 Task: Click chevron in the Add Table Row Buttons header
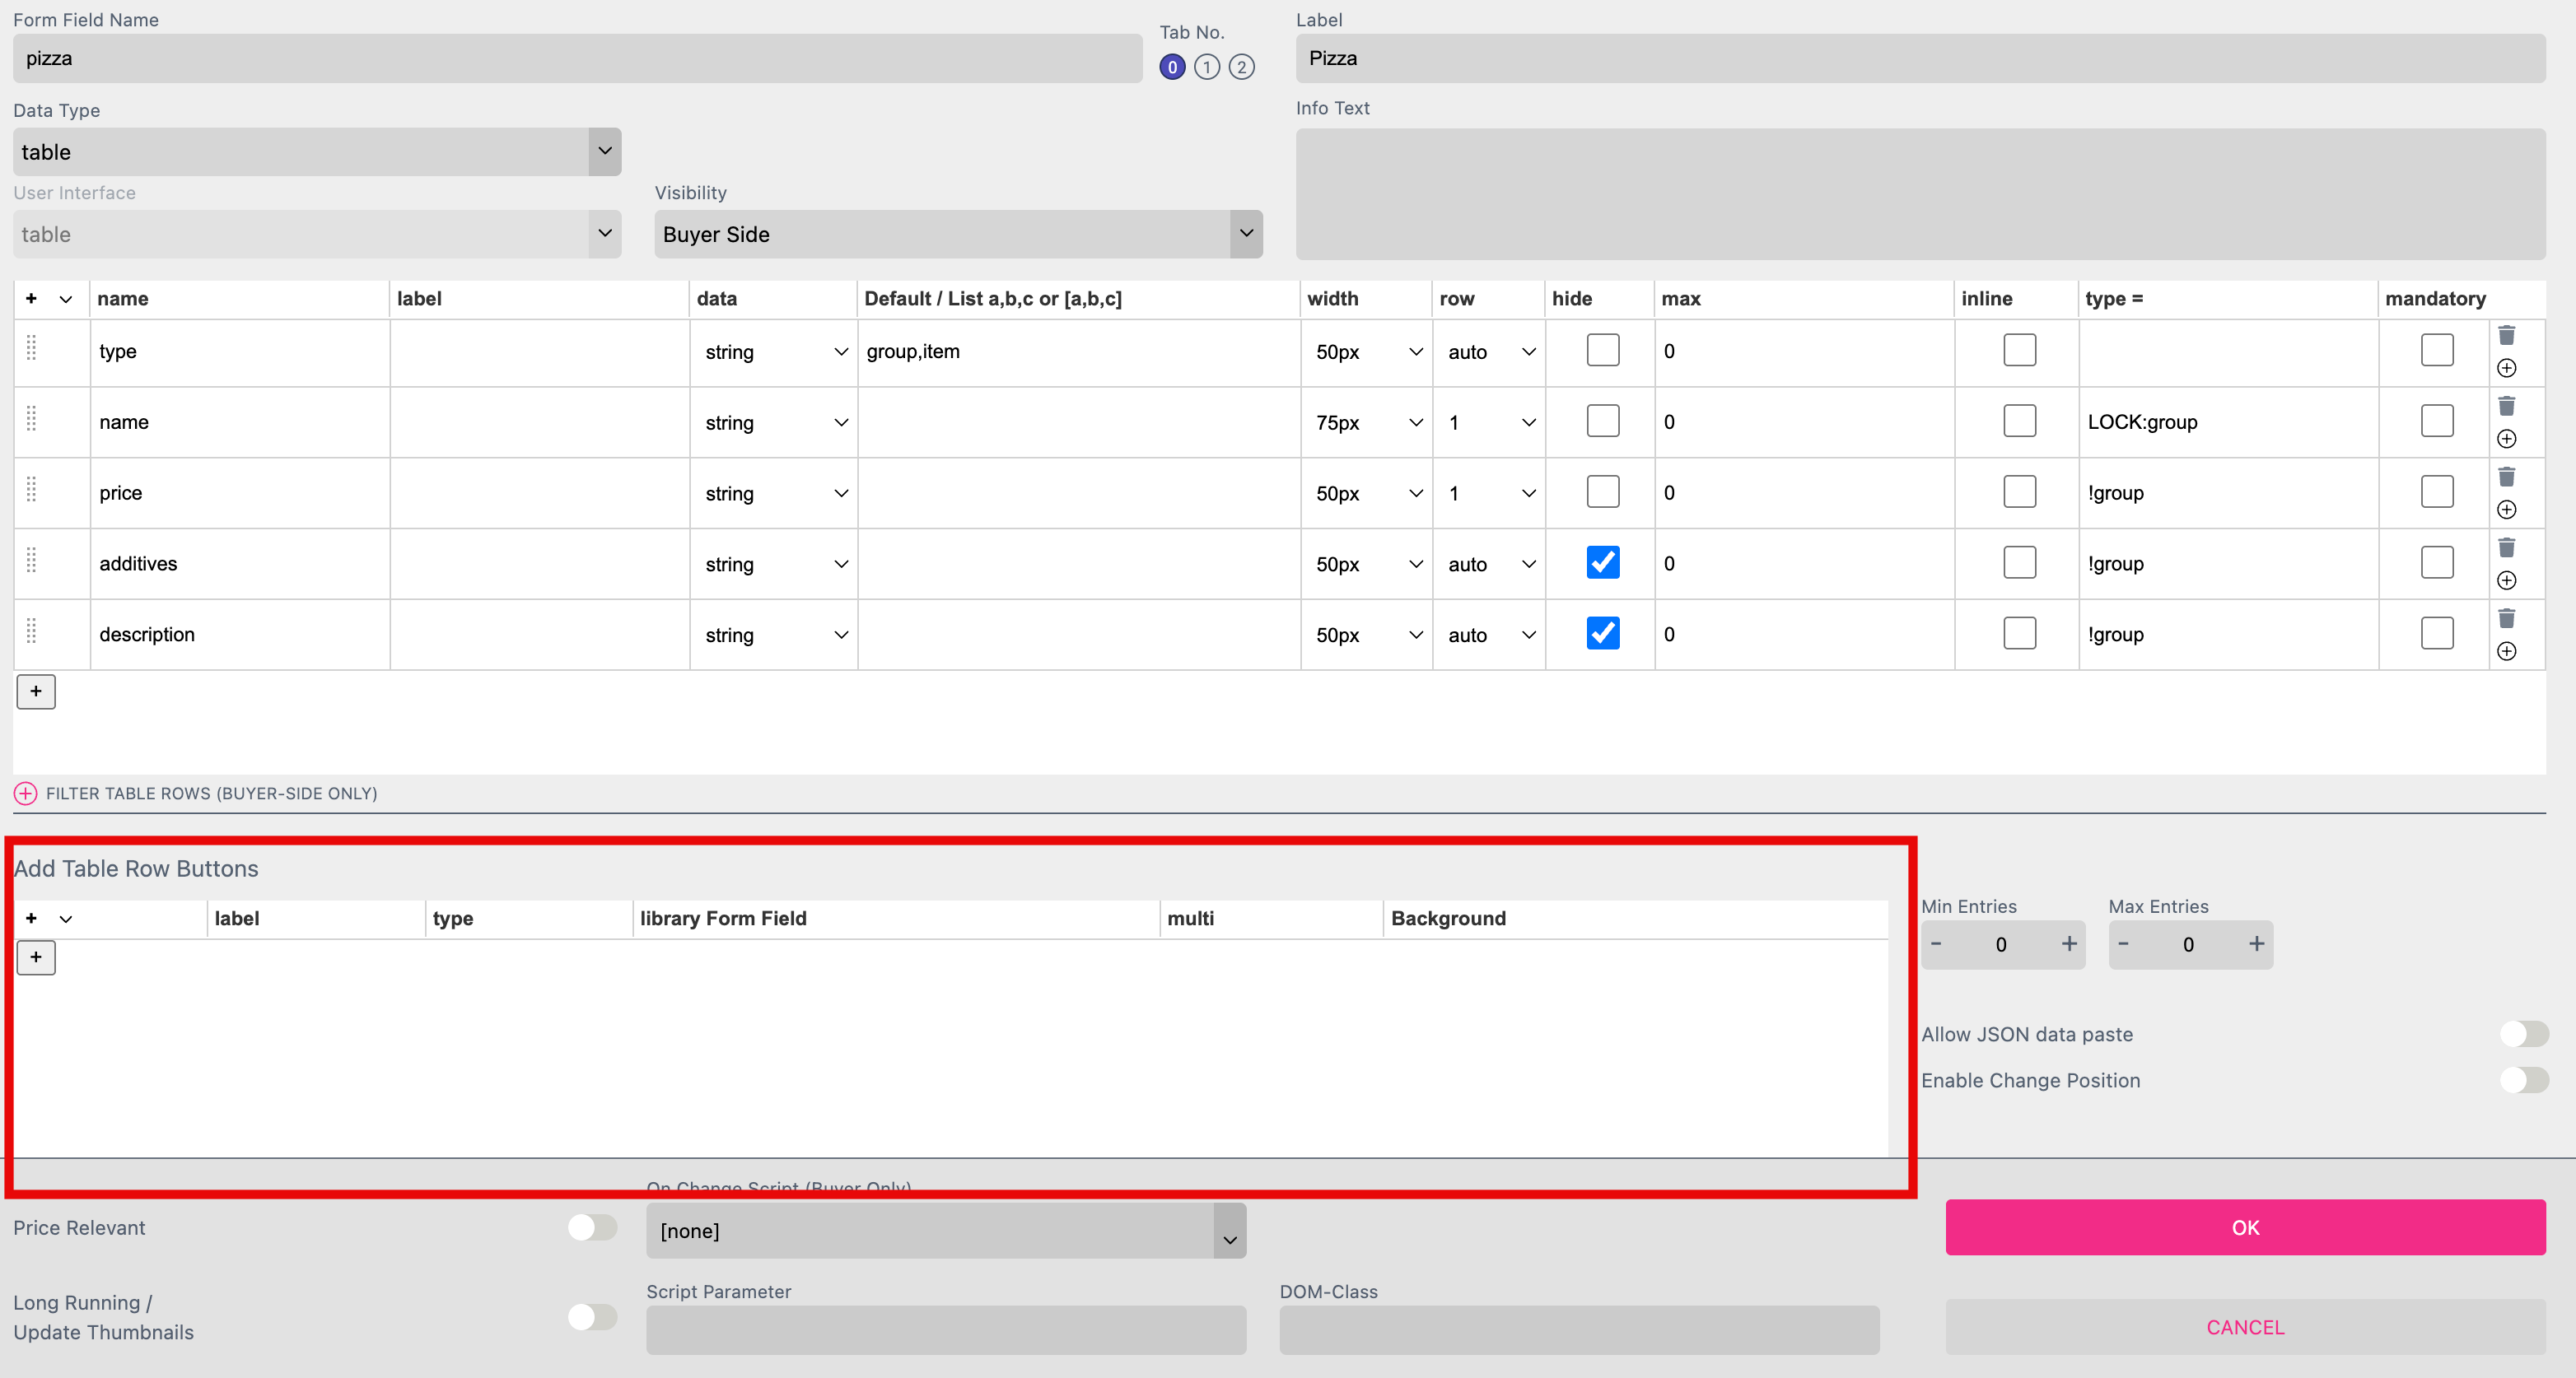(x=66, y=919)
